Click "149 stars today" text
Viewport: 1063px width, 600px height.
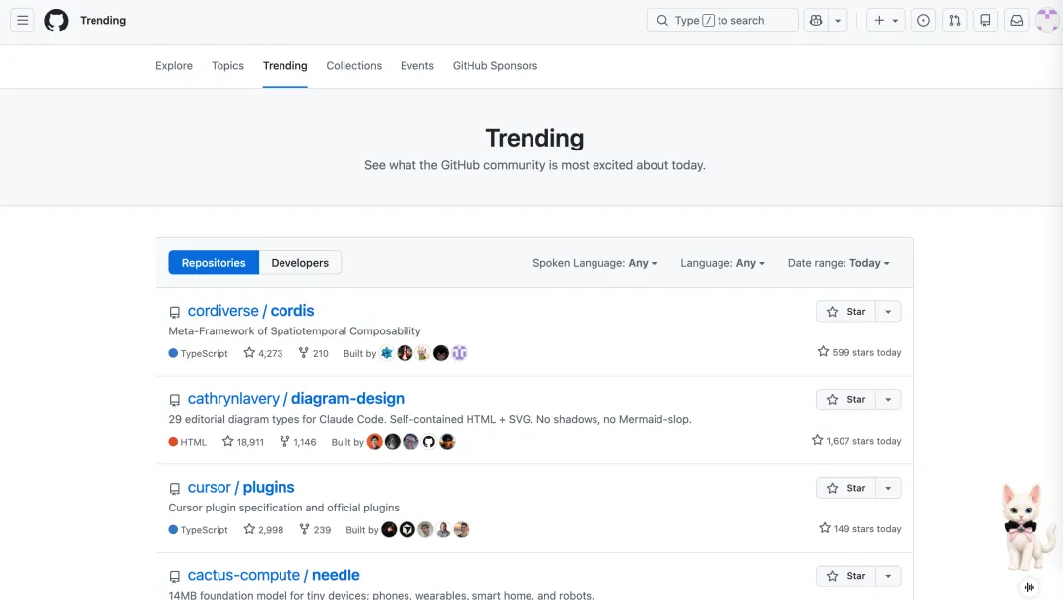pos(859,528)
